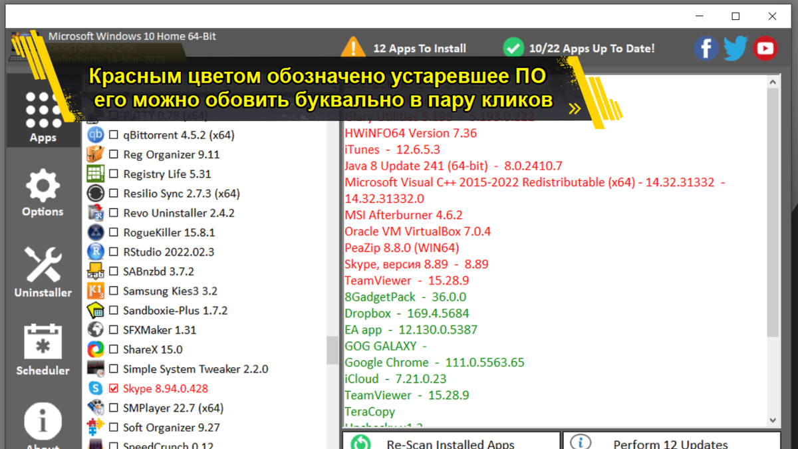
Task: Click the RStudio app icon
Action: tap(96, 251)
